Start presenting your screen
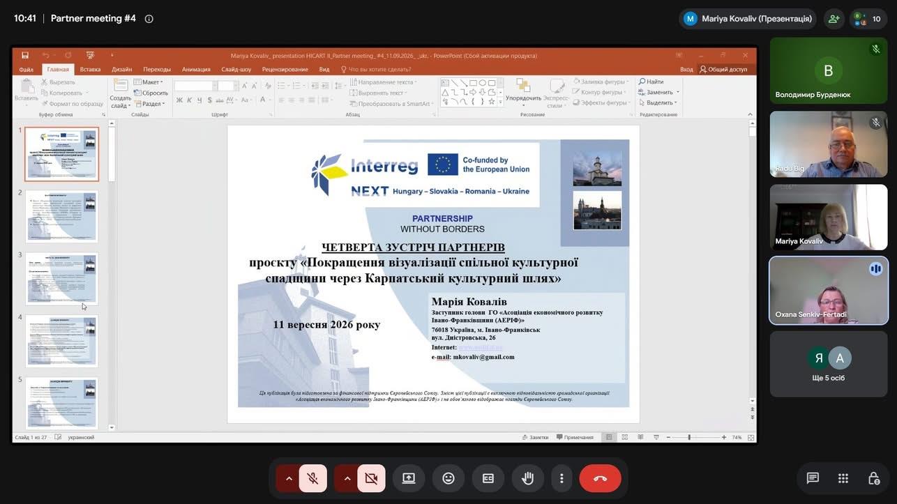The width and height of the screenshot is (897, 504). tap(409, 478)
